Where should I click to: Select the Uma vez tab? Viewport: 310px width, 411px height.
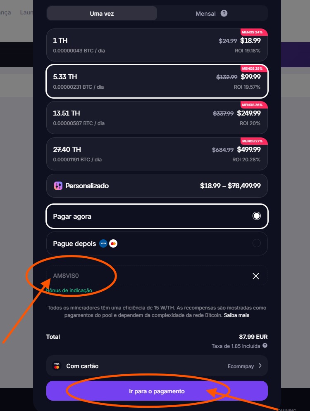tap(102, 13)
